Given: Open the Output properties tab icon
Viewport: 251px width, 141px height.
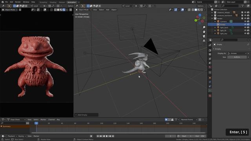Looking at the screenshot, I should tap(210, 54).
